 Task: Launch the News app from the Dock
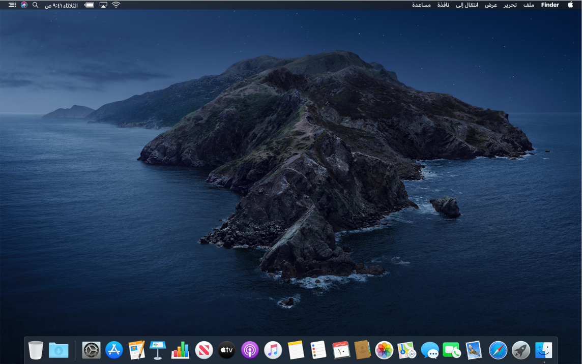click(204, 350)
